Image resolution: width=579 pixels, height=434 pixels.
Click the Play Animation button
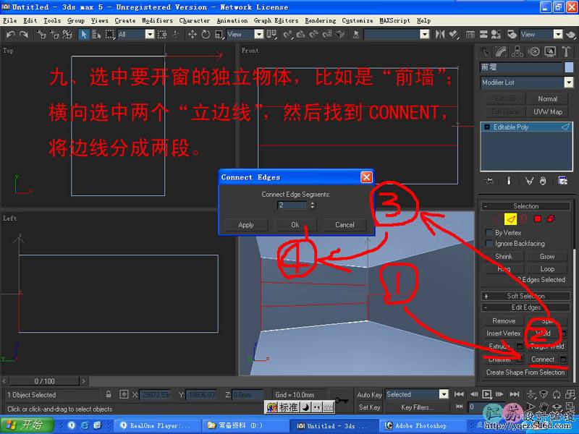[x=486, y=394]
